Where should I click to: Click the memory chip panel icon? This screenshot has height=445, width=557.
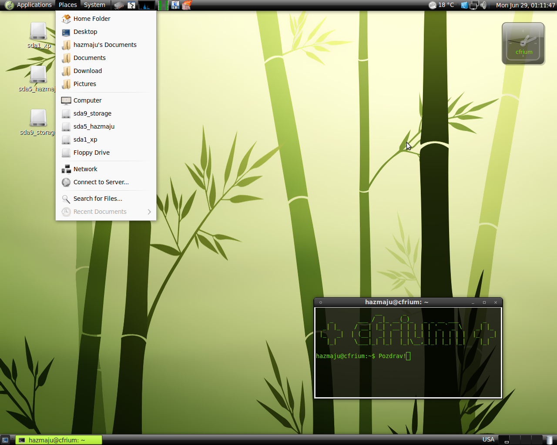pyautogui.click(x=119, y=5)
